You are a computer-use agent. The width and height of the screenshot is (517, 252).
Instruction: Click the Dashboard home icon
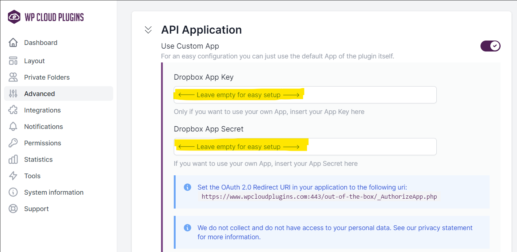(x=13, y=42)
